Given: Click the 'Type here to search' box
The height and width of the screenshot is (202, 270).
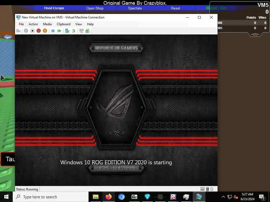Looking at the screenshot, I should coord(51,197).
